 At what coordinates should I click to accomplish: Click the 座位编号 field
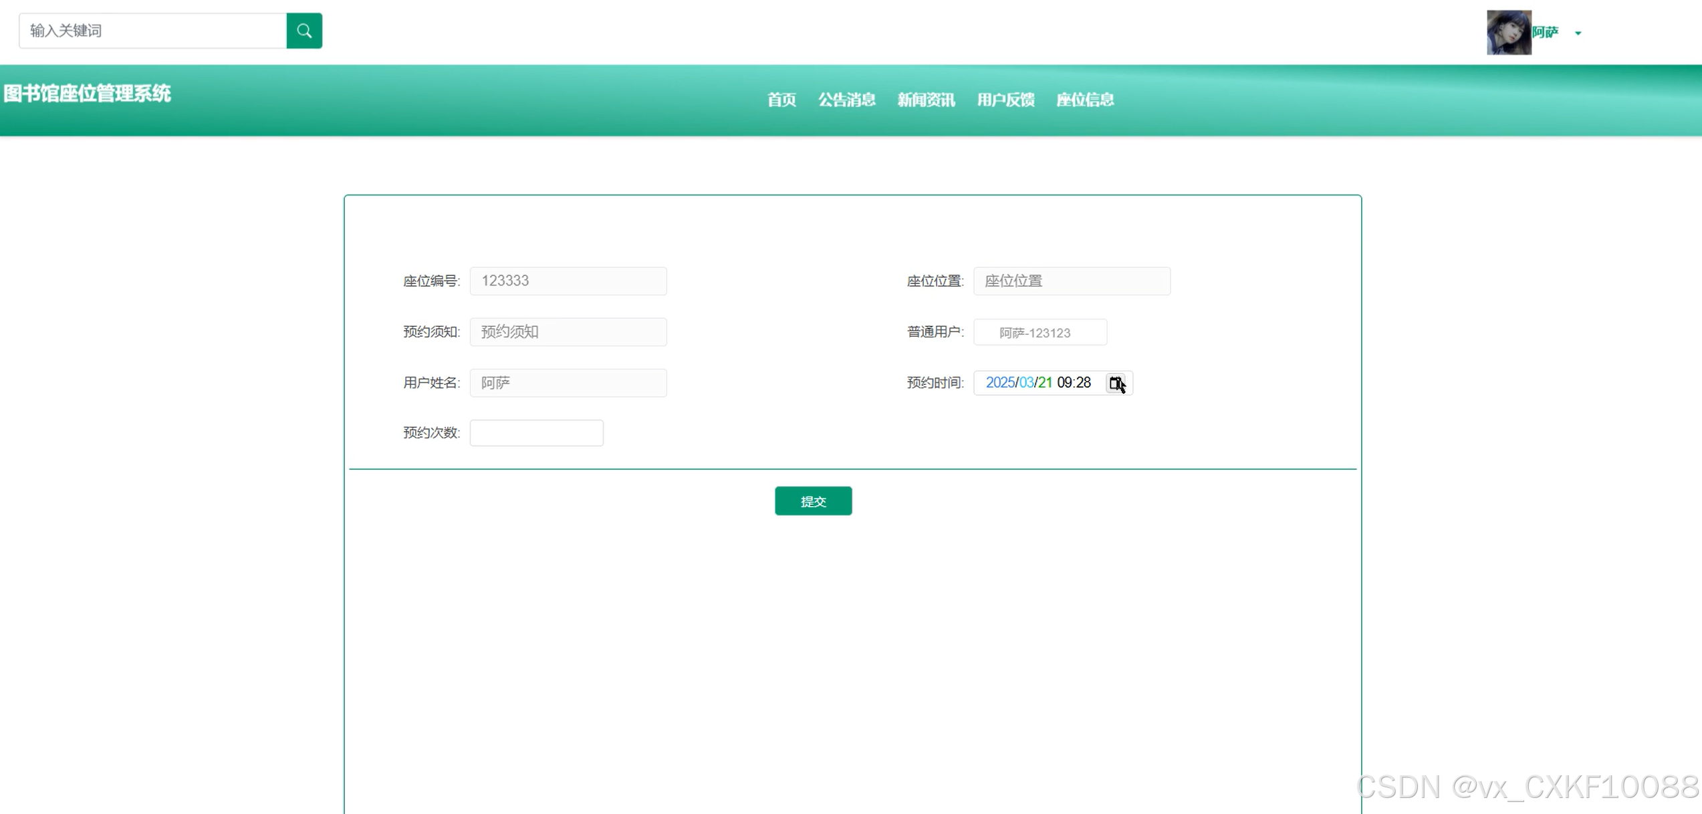[x=568, y=281]
